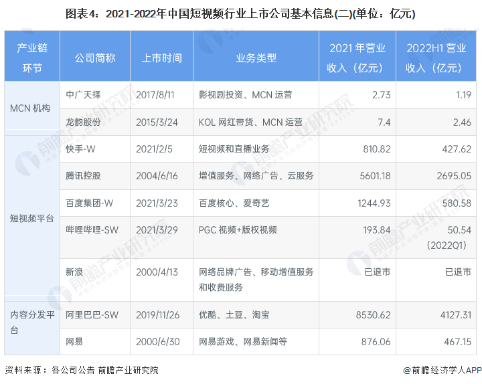This screenshot has width=482, height=384.
Task: Click 2021 revenue value 5601.18
Action: (375, 176)
